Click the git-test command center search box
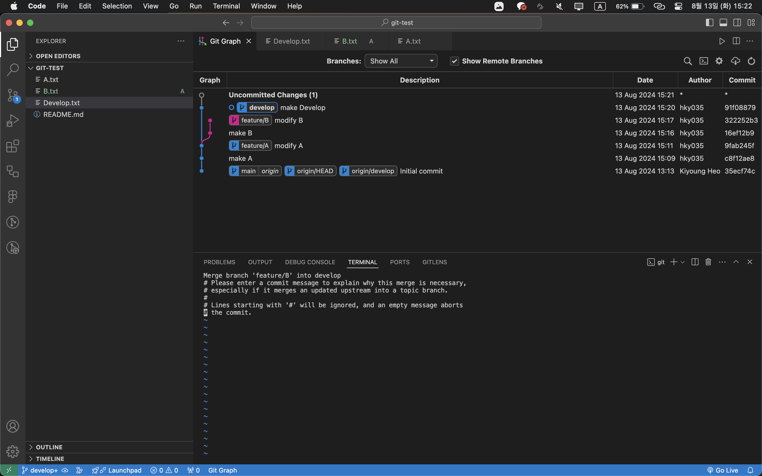 (396, 23)
